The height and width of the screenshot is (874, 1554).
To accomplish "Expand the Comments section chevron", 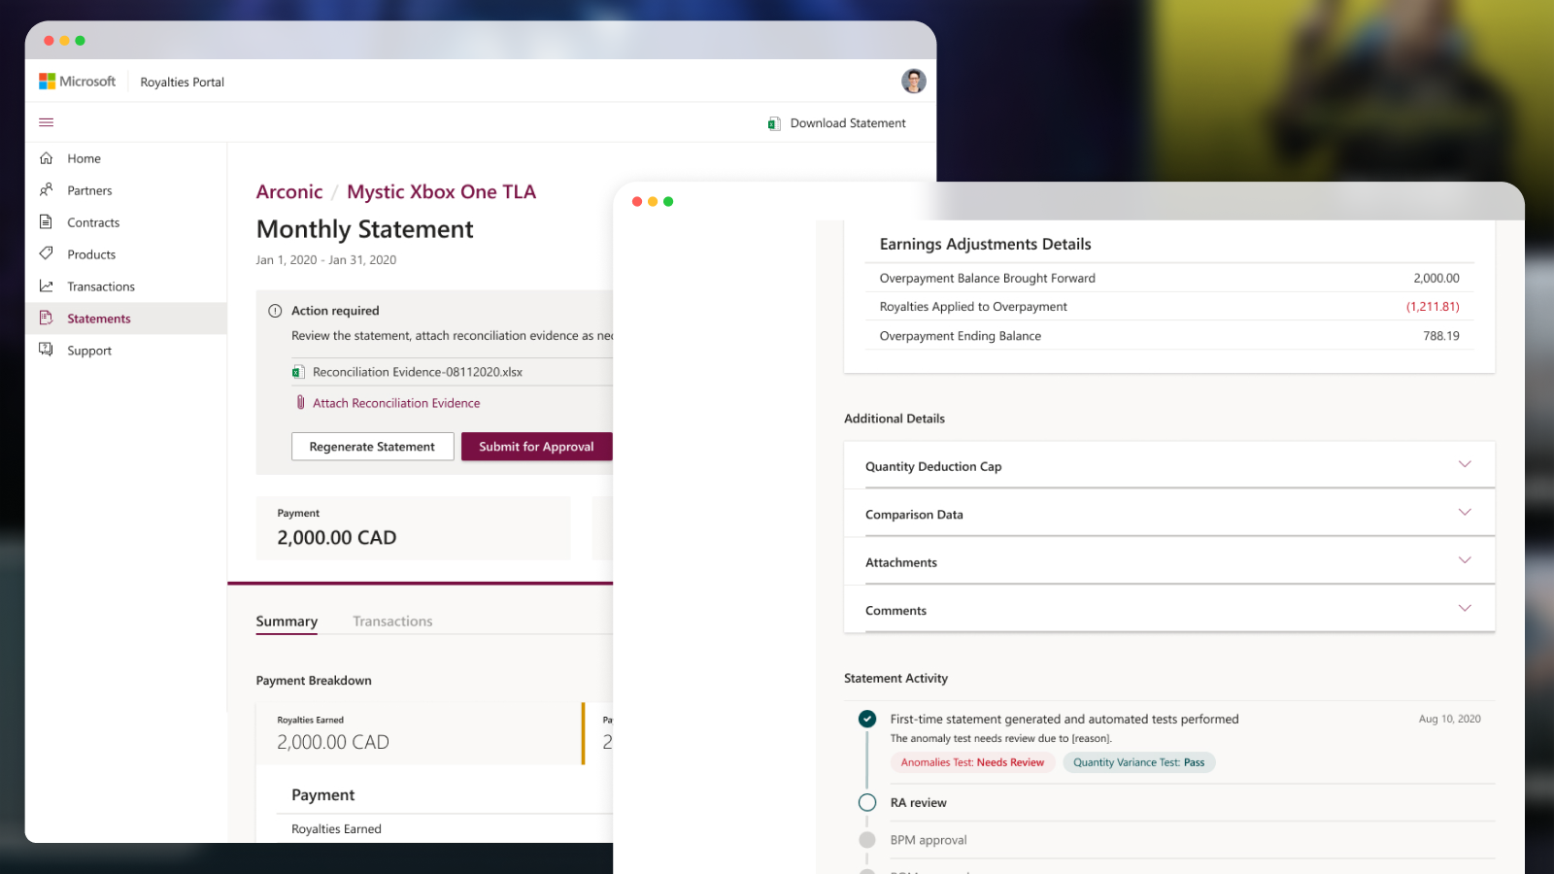I will point(1465,608).
